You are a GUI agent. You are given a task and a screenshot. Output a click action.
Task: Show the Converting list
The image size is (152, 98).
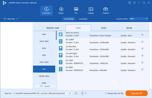[69, 19]
